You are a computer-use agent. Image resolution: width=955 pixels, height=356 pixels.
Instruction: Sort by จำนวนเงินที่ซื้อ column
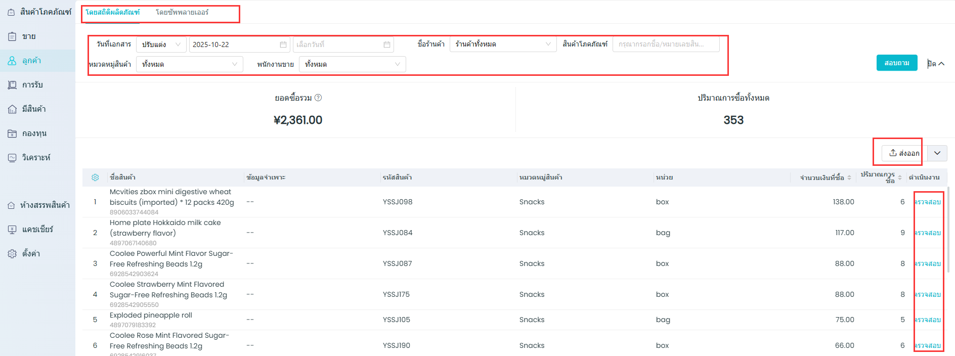tap(849, 177)
